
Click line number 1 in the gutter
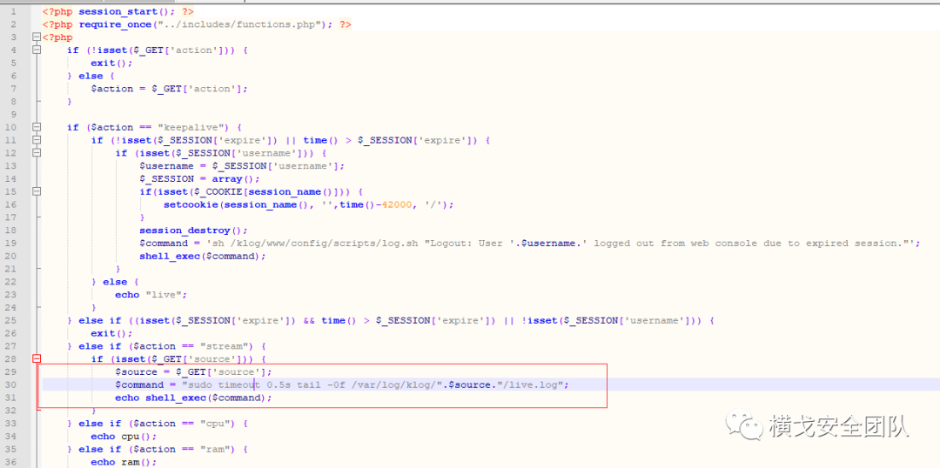(x=13, y=11)
